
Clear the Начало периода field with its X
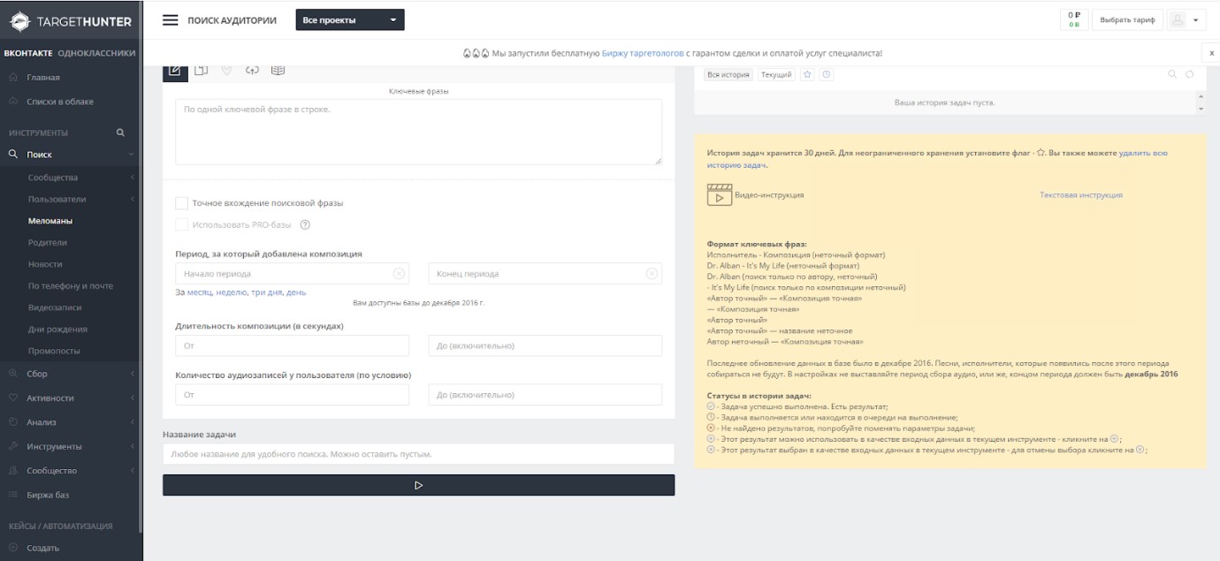(400, 274)
